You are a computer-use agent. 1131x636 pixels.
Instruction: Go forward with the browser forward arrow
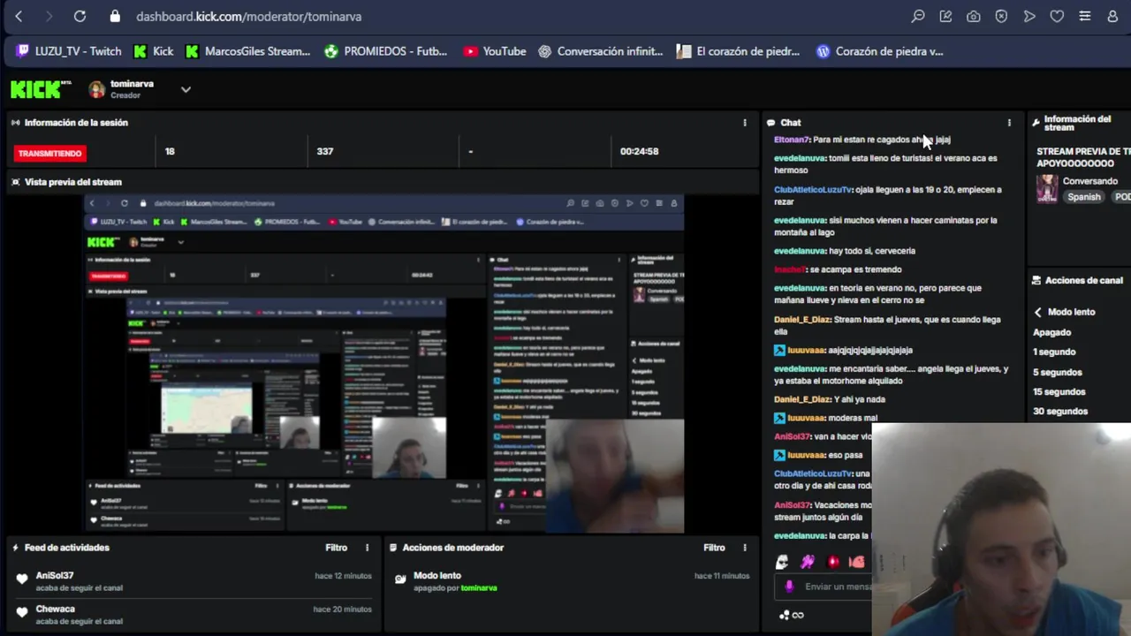pyautogui.click(x=49, y=16)
